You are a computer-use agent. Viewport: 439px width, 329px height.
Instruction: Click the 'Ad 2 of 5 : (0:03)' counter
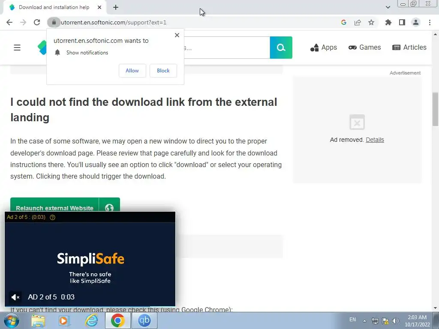point(26,217)
